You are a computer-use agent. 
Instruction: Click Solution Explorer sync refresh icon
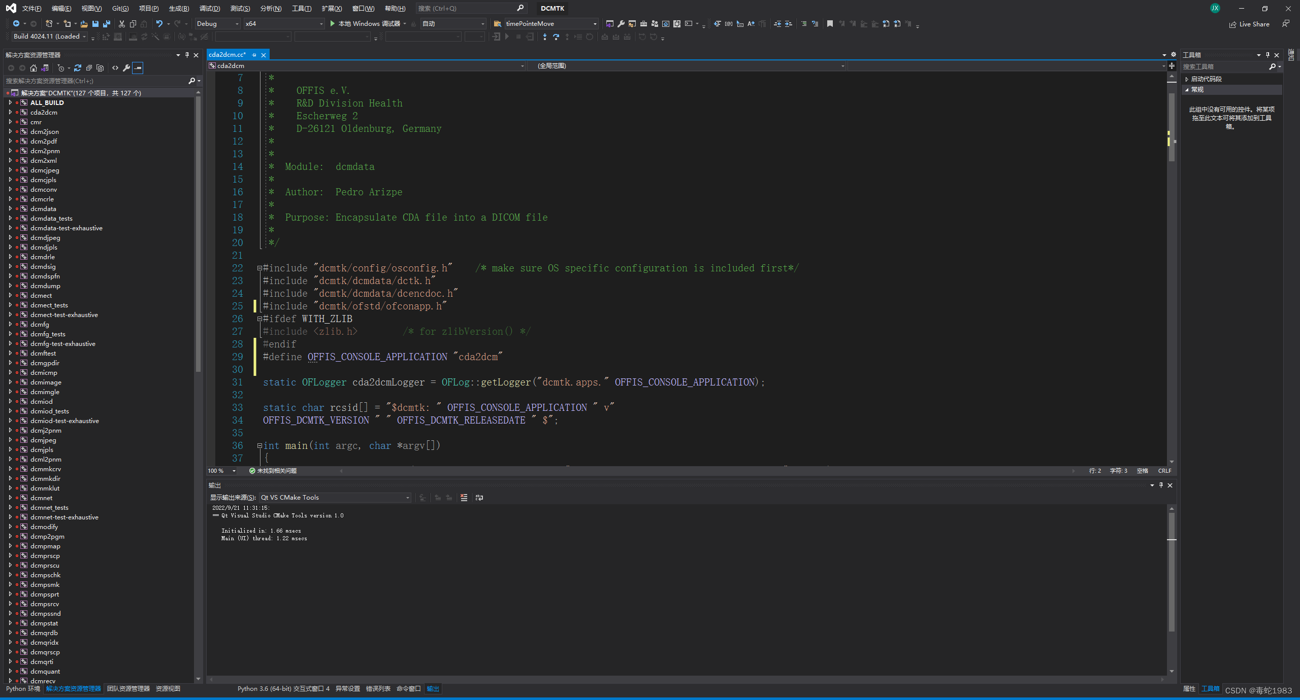78,68
